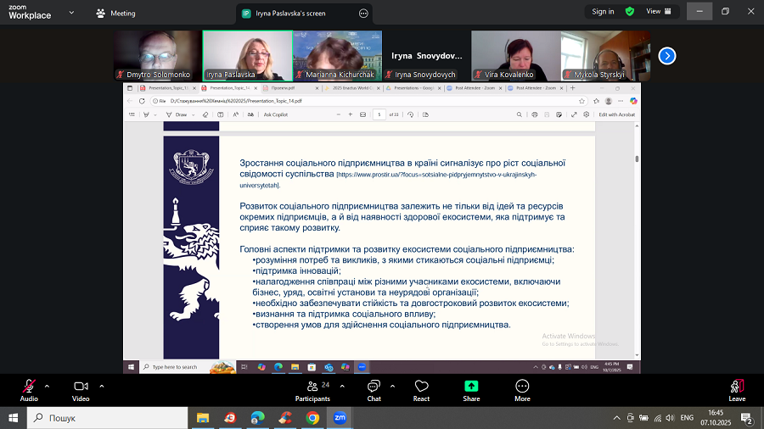This screenshot has height=429, width=764.
Task: Expand the audio options chevron
Action: coord(47,385)
